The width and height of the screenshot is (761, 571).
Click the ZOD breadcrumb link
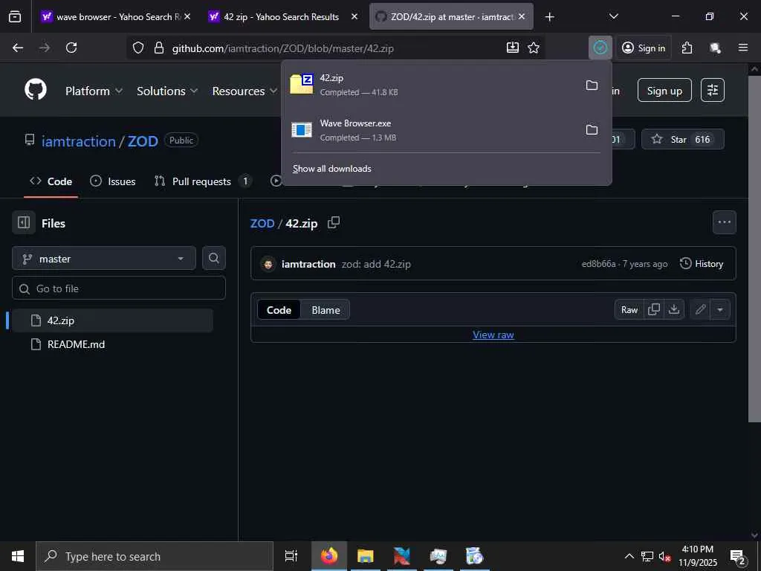[x=262, y=223]
